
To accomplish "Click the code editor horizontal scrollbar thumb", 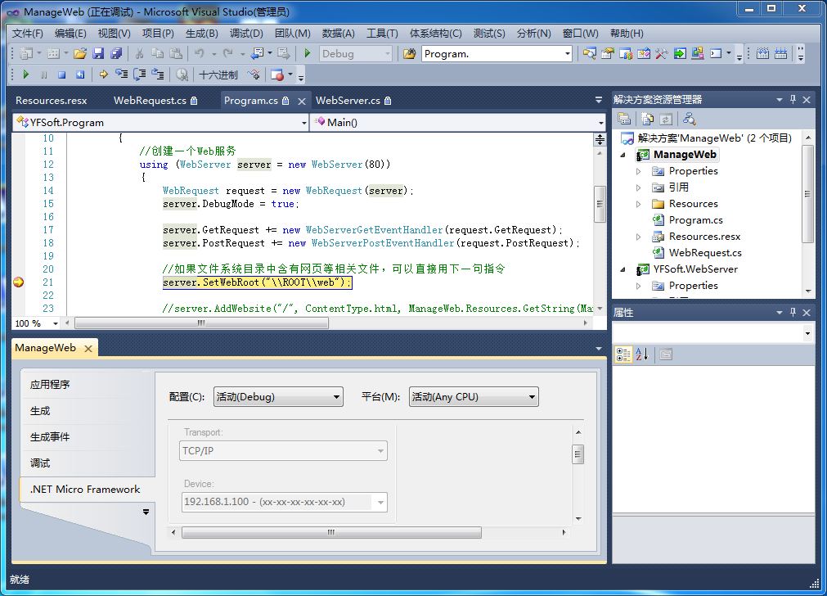I will coord(201,323).
